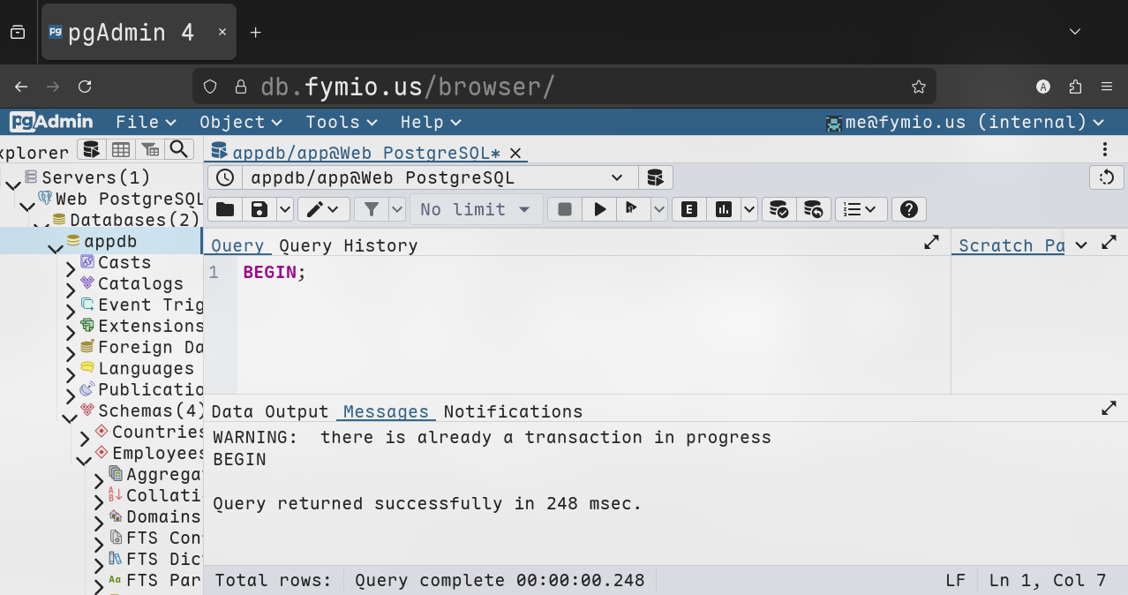Click the Search Objects magnifier icon
The width and height of the screenshot is (1128, 595).
[179, 149]
